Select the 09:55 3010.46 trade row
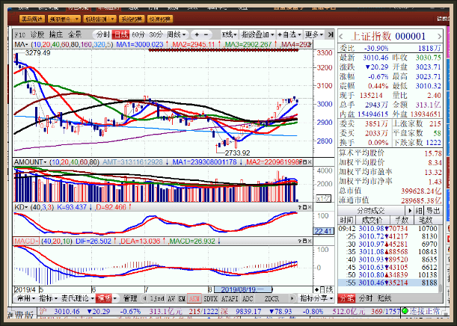 (x=387, y=283)
